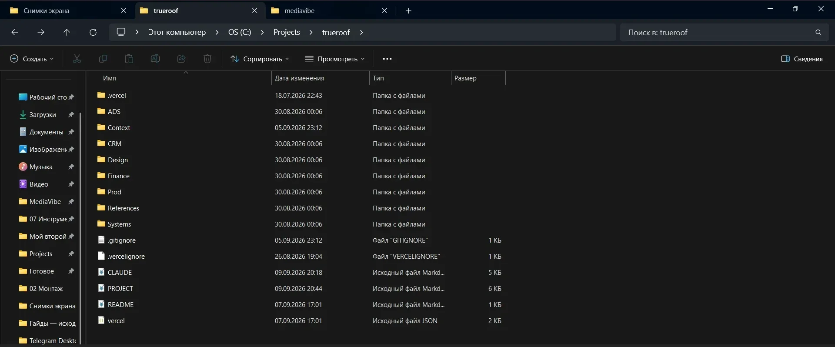This screenshot has width=835, height=347.
Task: Click the Rename icon in toolbar
Action: click(155, 59)
